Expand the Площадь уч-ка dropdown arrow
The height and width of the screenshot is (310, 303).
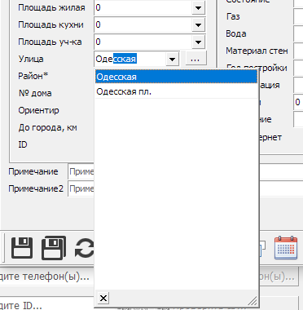click(x=198, y=42)
